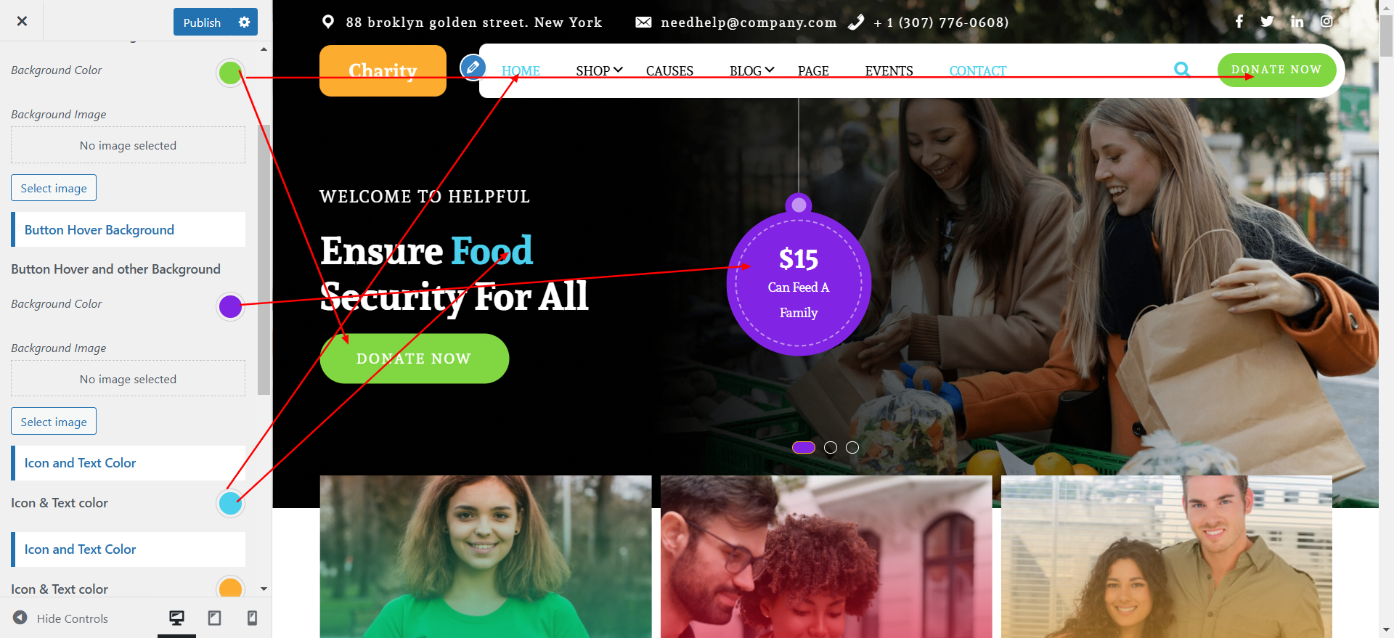Open the purple Background Color swatch

tap(230, 306)
